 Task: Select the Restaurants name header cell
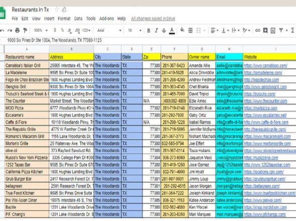coord(27,57)
